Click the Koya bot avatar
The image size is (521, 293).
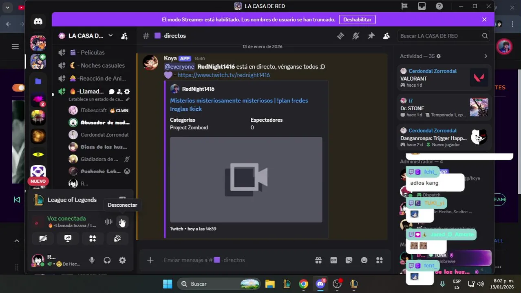150,63
